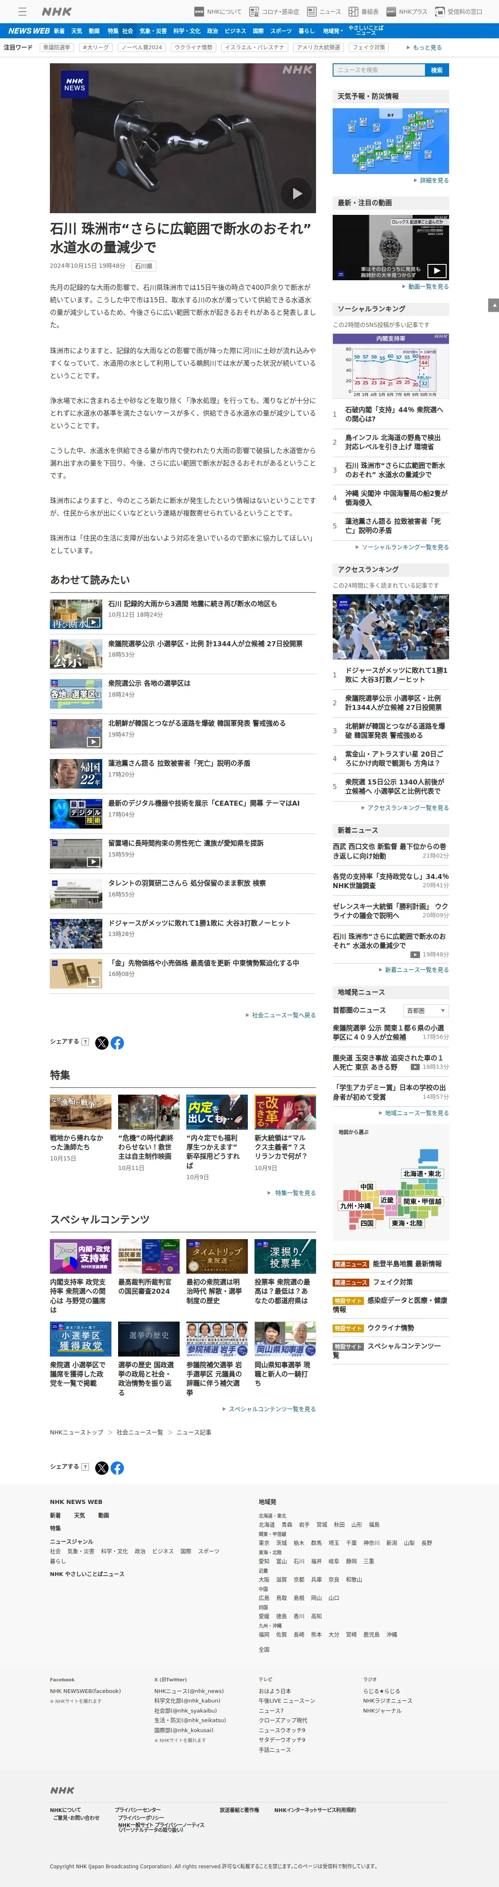Select the 気象・災害 navigation tab
The height and width of the screenshot is (1887, 499).
153,31
